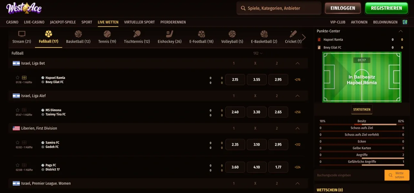
Task: Open the 1X2 market dropdown
Action: click(x=258, y=53)
